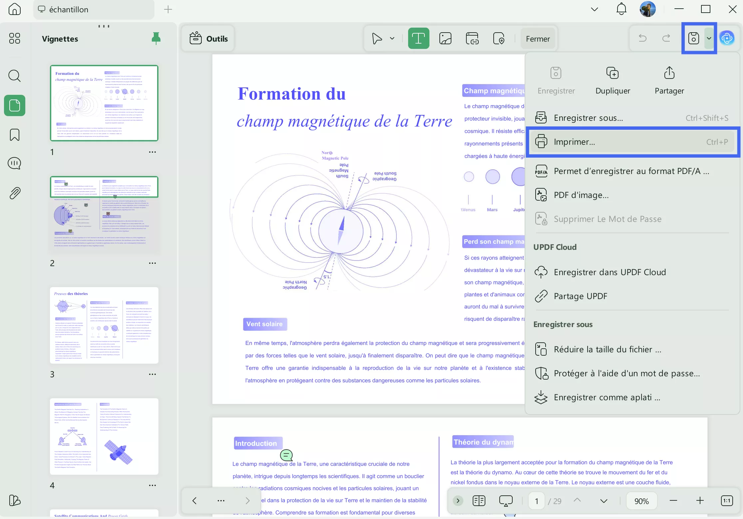Click the Fermer button
Screen dimensions: 743x519
(x=538, y=38)
